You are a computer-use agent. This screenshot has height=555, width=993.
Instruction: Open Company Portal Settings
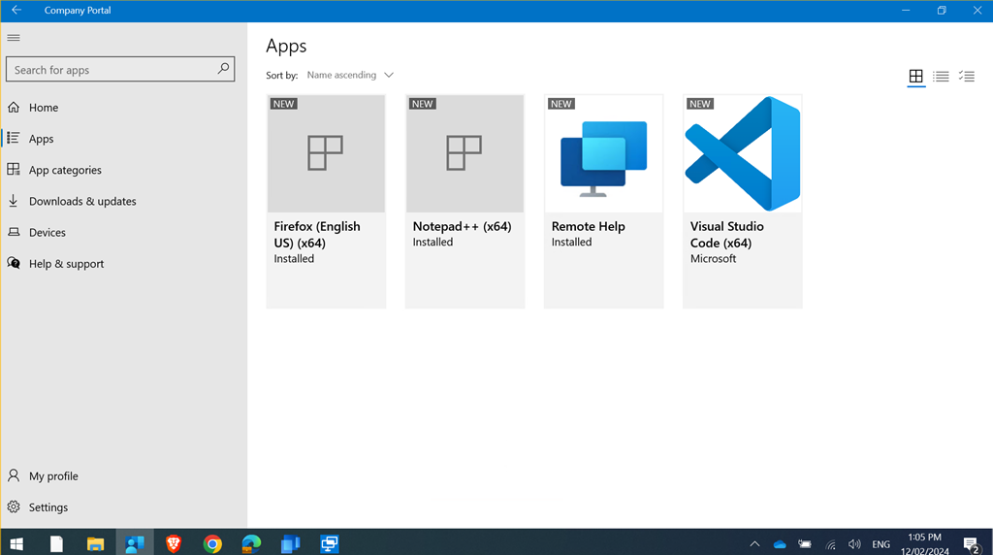(48, 507)
